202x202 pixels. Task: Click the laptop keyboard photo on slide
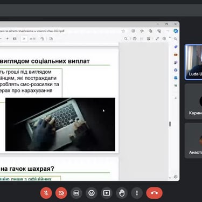click(60, 124)
